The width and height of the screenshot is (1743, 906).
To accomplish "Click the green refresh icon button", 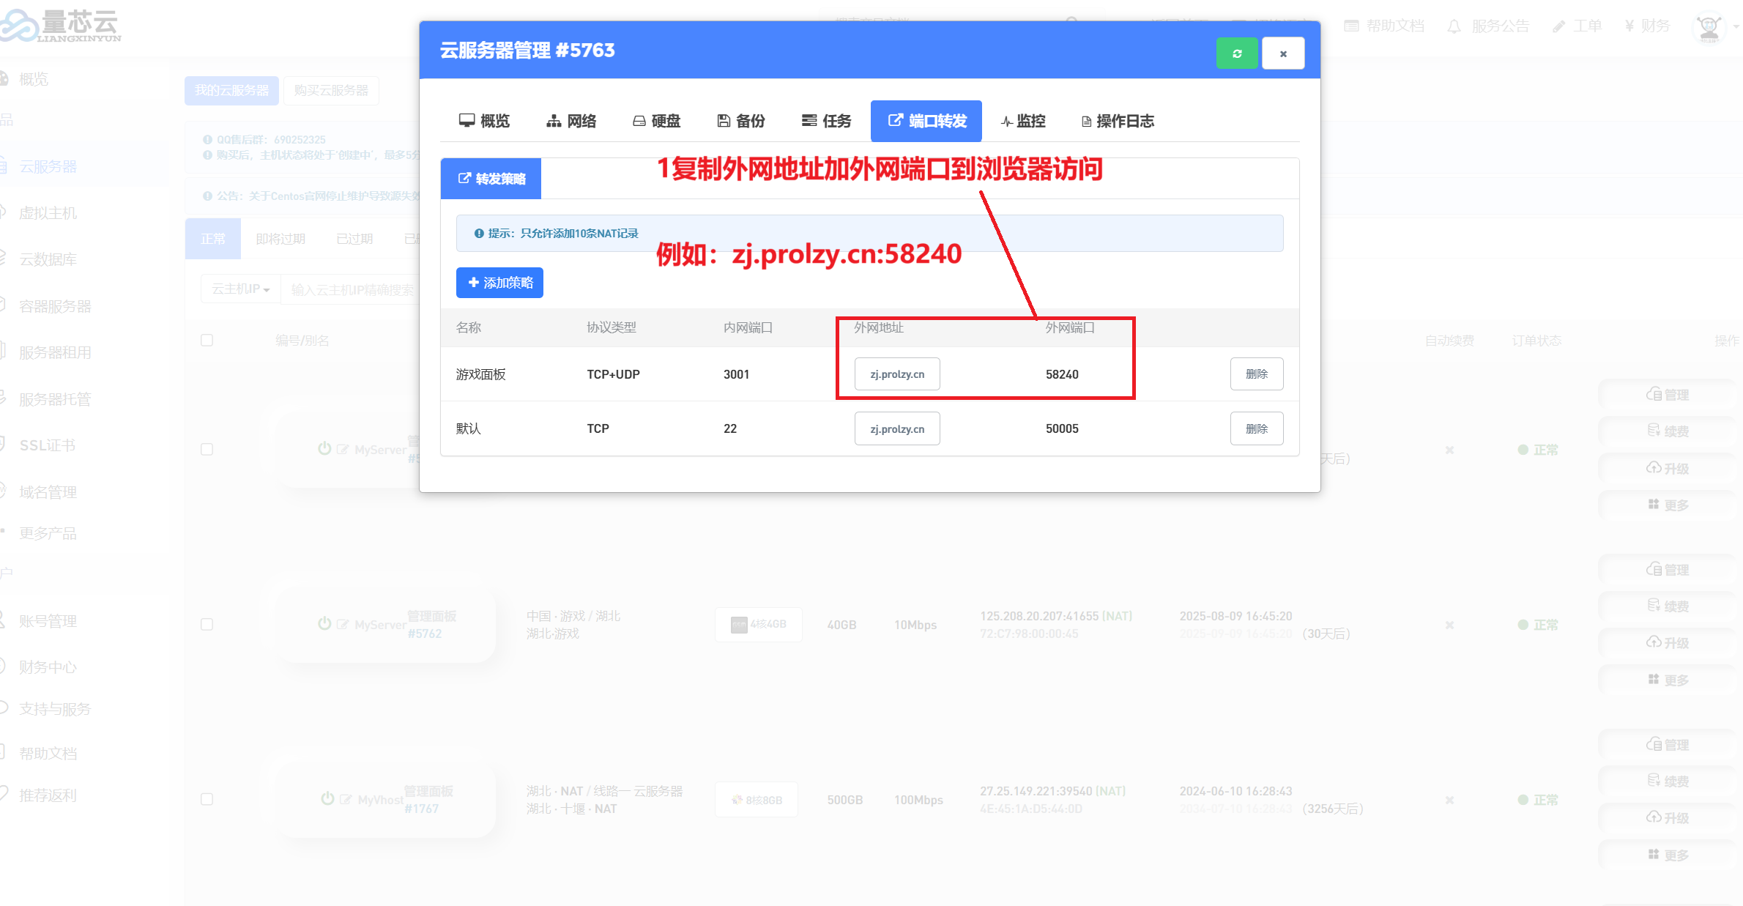I will click(x=1237, y=53).
